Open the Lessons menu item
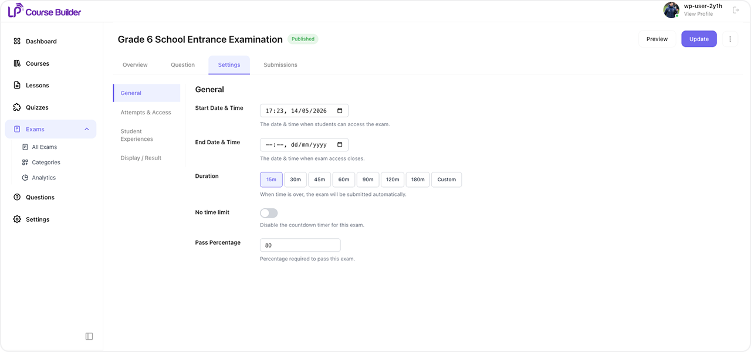Viewport: 751px width, 352px height. click(50, 85)
